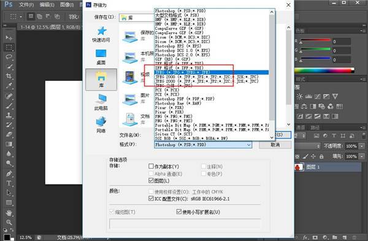Click the Alpha 通道 checkbox
368x241 pixels.
pos(151,174)
